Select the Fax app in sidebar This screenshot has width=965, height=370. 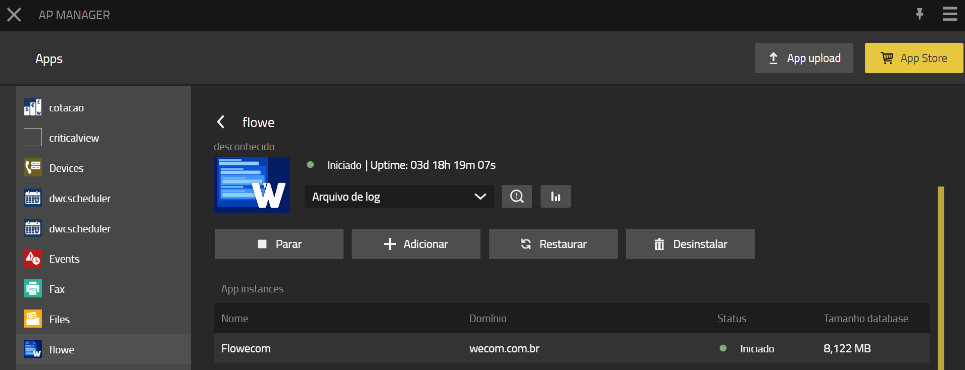point(57,289)
